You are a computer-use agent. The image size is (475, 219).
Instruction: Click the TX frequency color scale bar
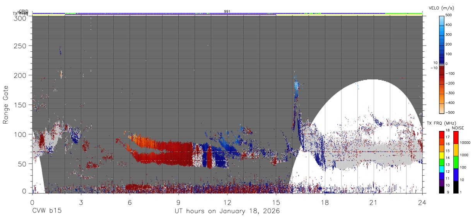point(442,162)
